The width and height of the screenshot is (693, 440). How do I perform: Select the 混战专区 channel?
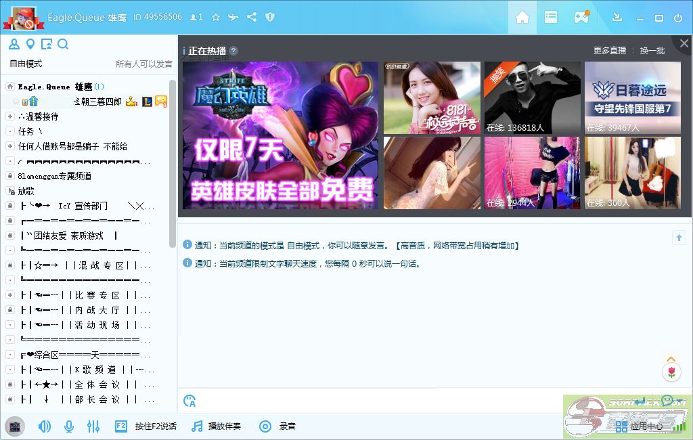point(85,265)
